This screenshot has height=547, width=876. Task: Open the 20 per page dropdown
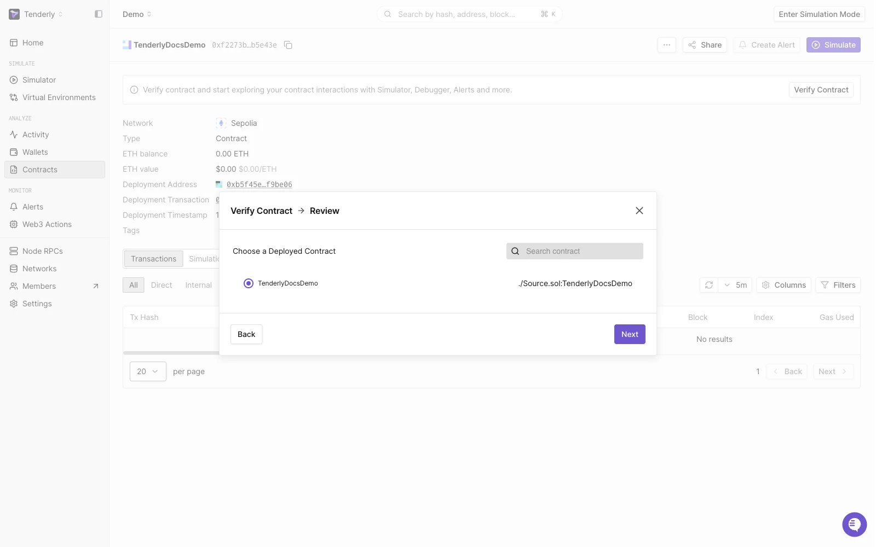(x=148, y=371)
